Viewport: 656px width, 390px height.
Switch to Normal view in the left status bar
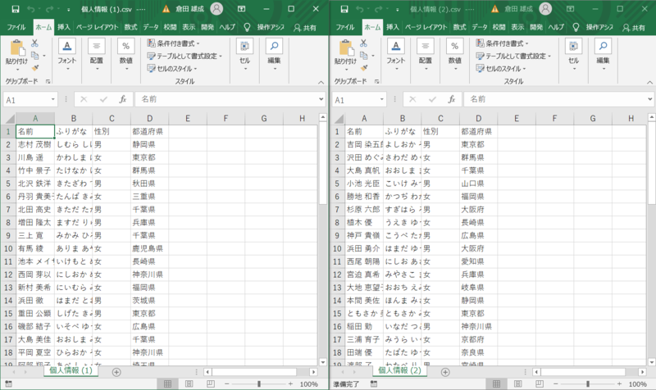click(x=167, y=383)
